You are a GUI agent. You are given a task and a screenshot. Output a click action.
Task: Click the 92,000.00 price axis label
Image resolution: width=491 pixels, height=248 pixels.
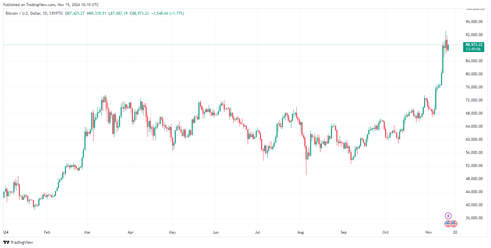[x=474, y=35]
